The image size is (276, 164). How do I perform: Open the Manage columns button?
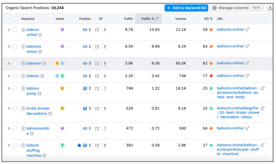click(237, 8)
